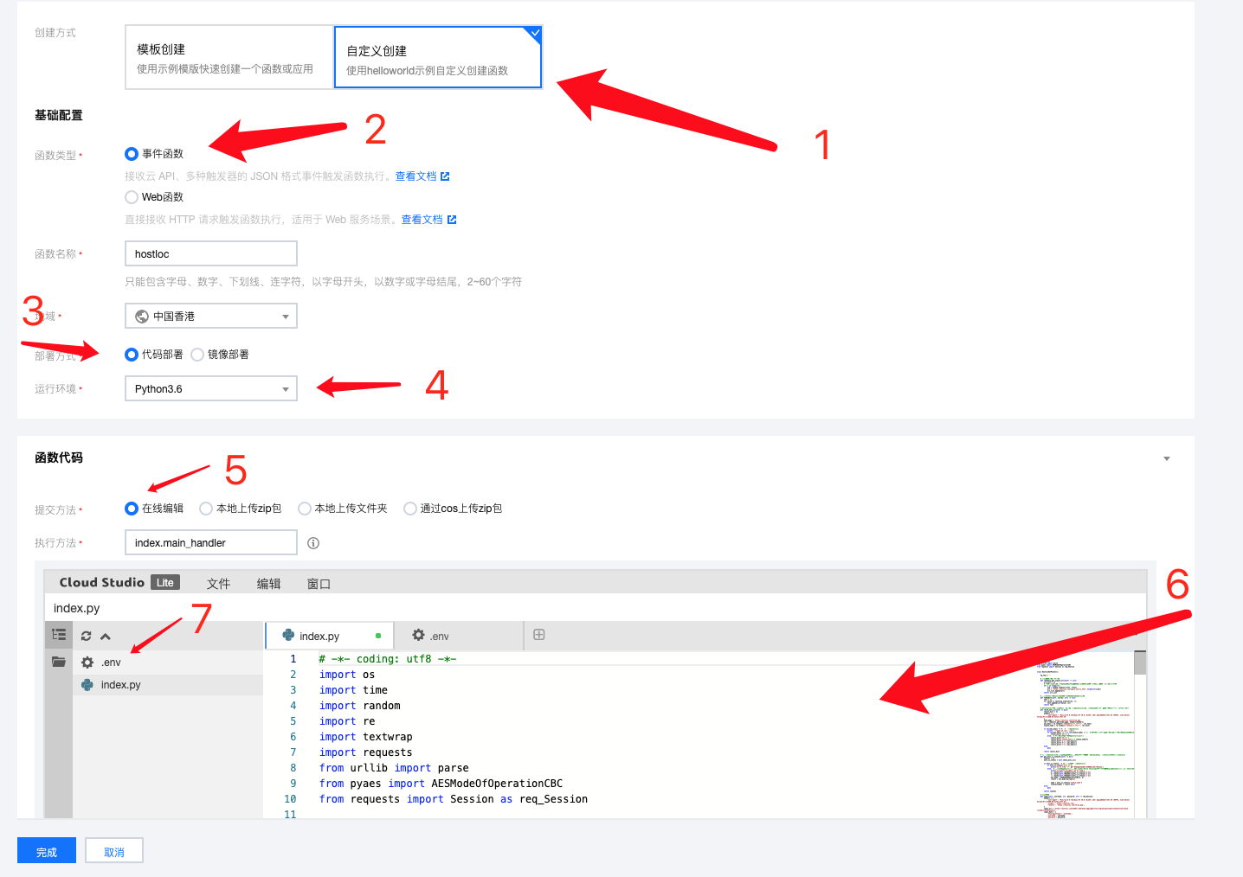Collapse the file tree with chevron icon
Image resolution: width=1243 pixels, height=877 pixels.
tap(106, 636)
